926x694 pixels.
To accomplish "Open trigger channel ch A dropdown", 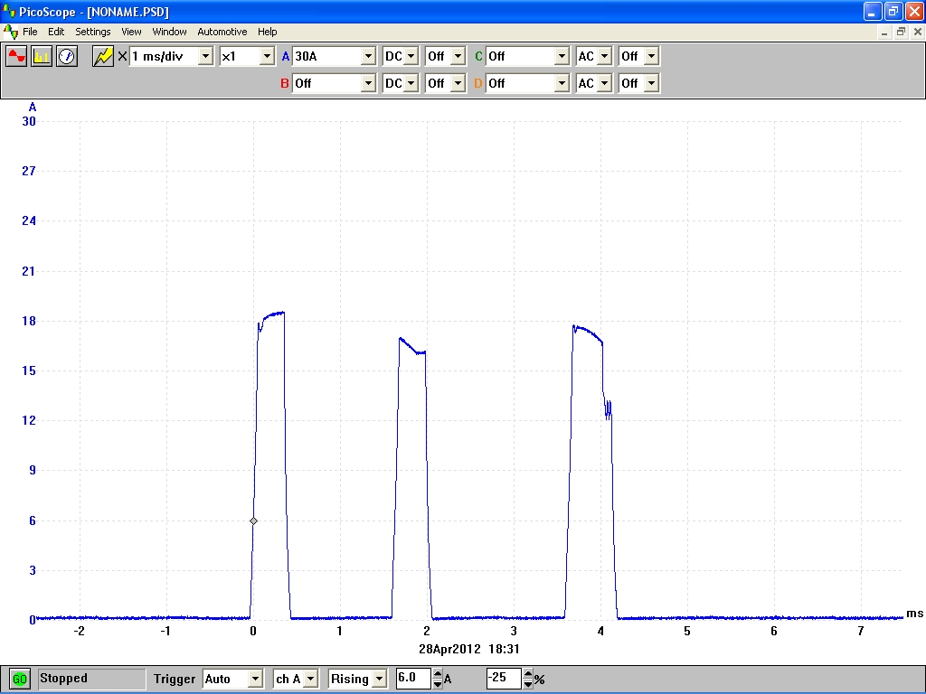I will point(309,679).
